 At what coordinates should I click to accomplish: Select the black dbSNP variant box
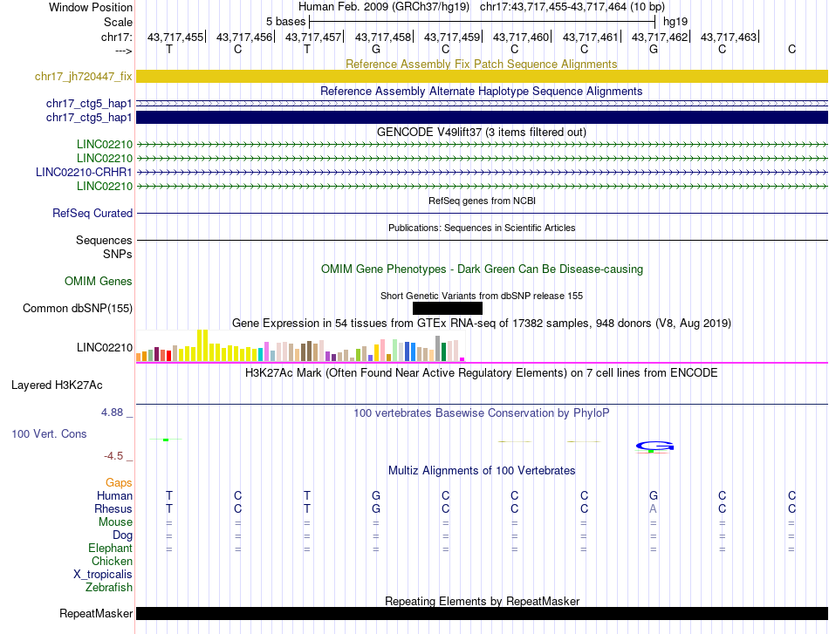tap(448, 308)
